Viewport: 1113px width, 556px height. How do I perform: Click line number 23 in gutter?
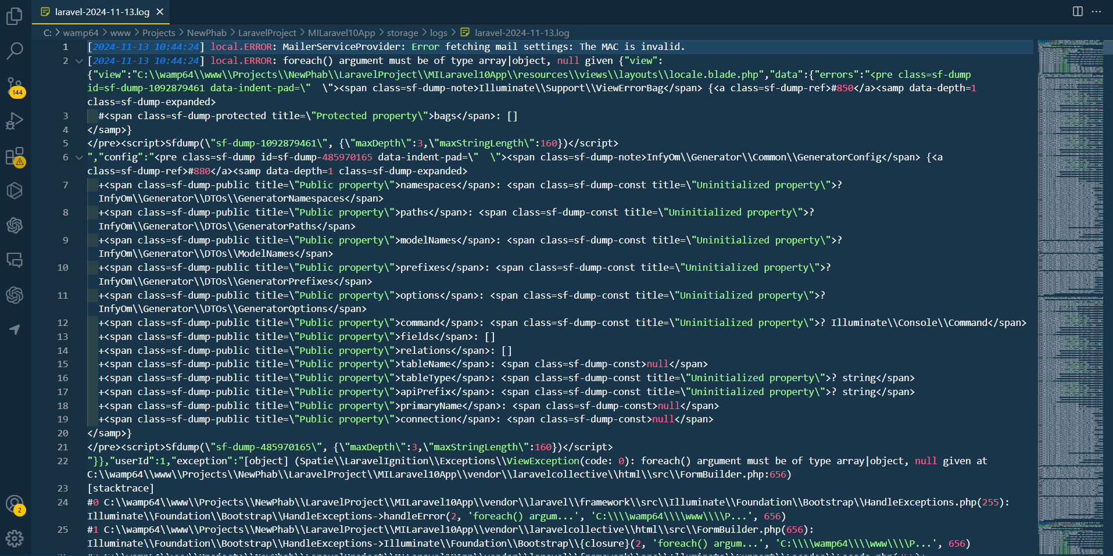pos(63,489)
